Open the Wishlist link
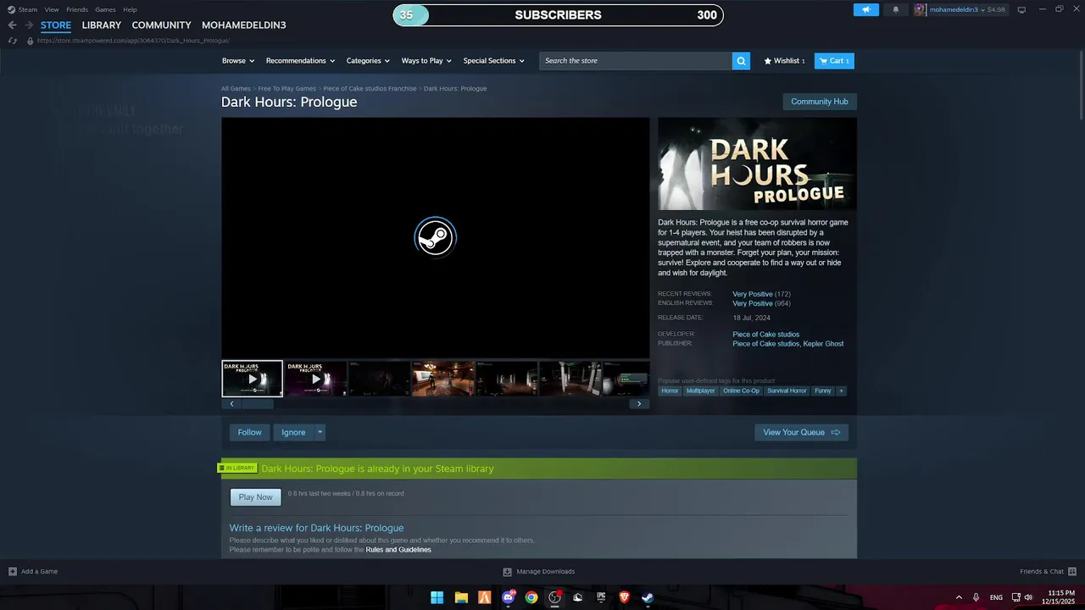The image size is (1085, 610). tap(784, 61)
